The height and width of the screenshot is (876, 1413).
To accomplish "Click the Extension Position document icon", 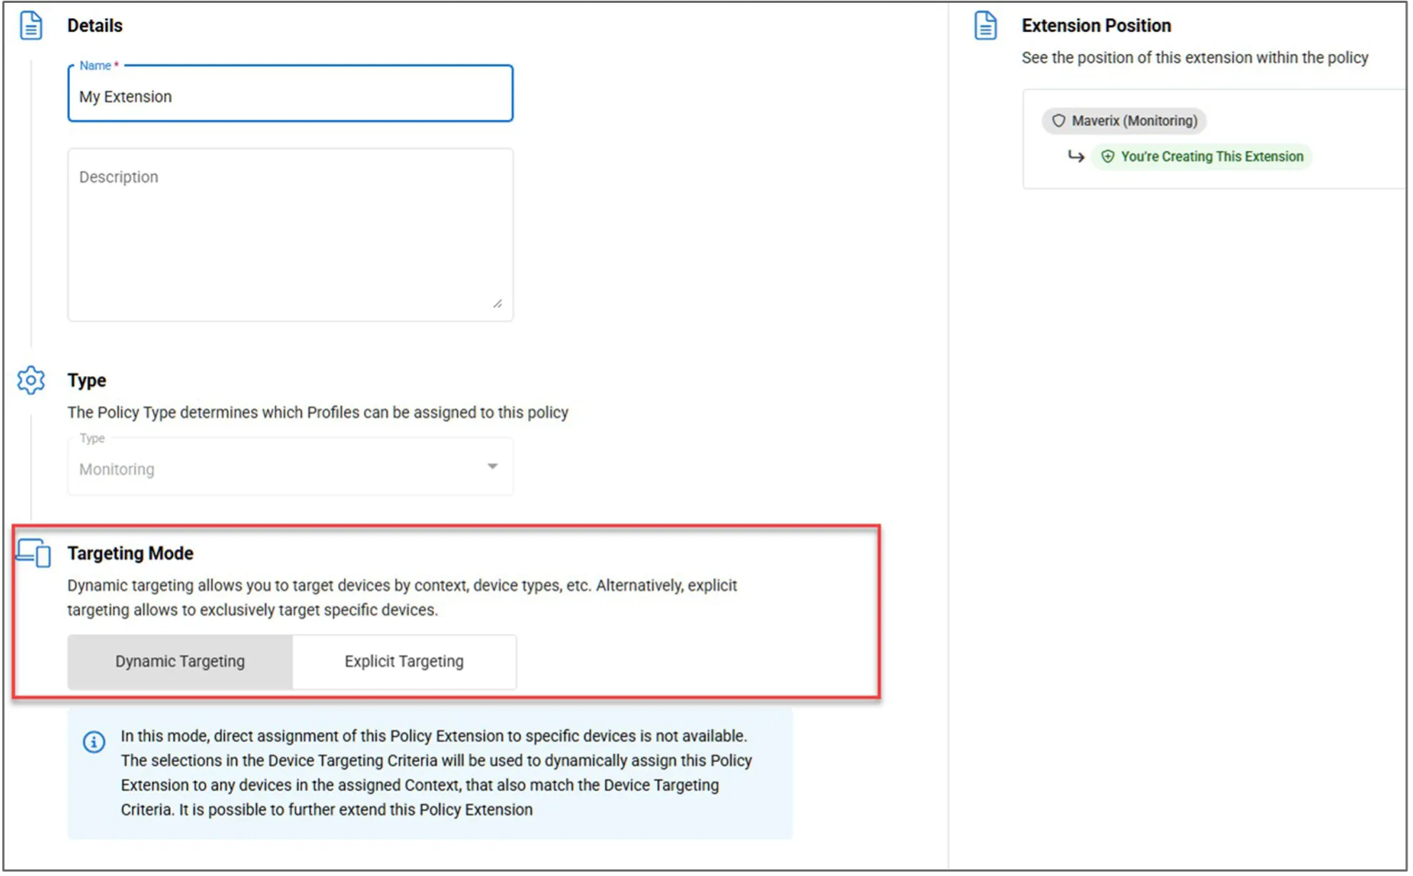I will click(x=986, y=26).
